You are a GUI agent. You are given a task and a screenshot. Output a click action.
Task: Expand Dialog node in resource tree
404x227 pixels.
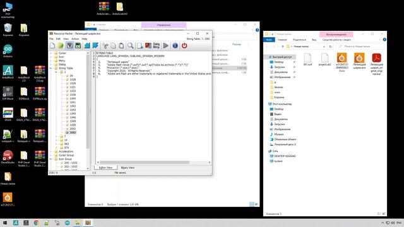(51, 64)
